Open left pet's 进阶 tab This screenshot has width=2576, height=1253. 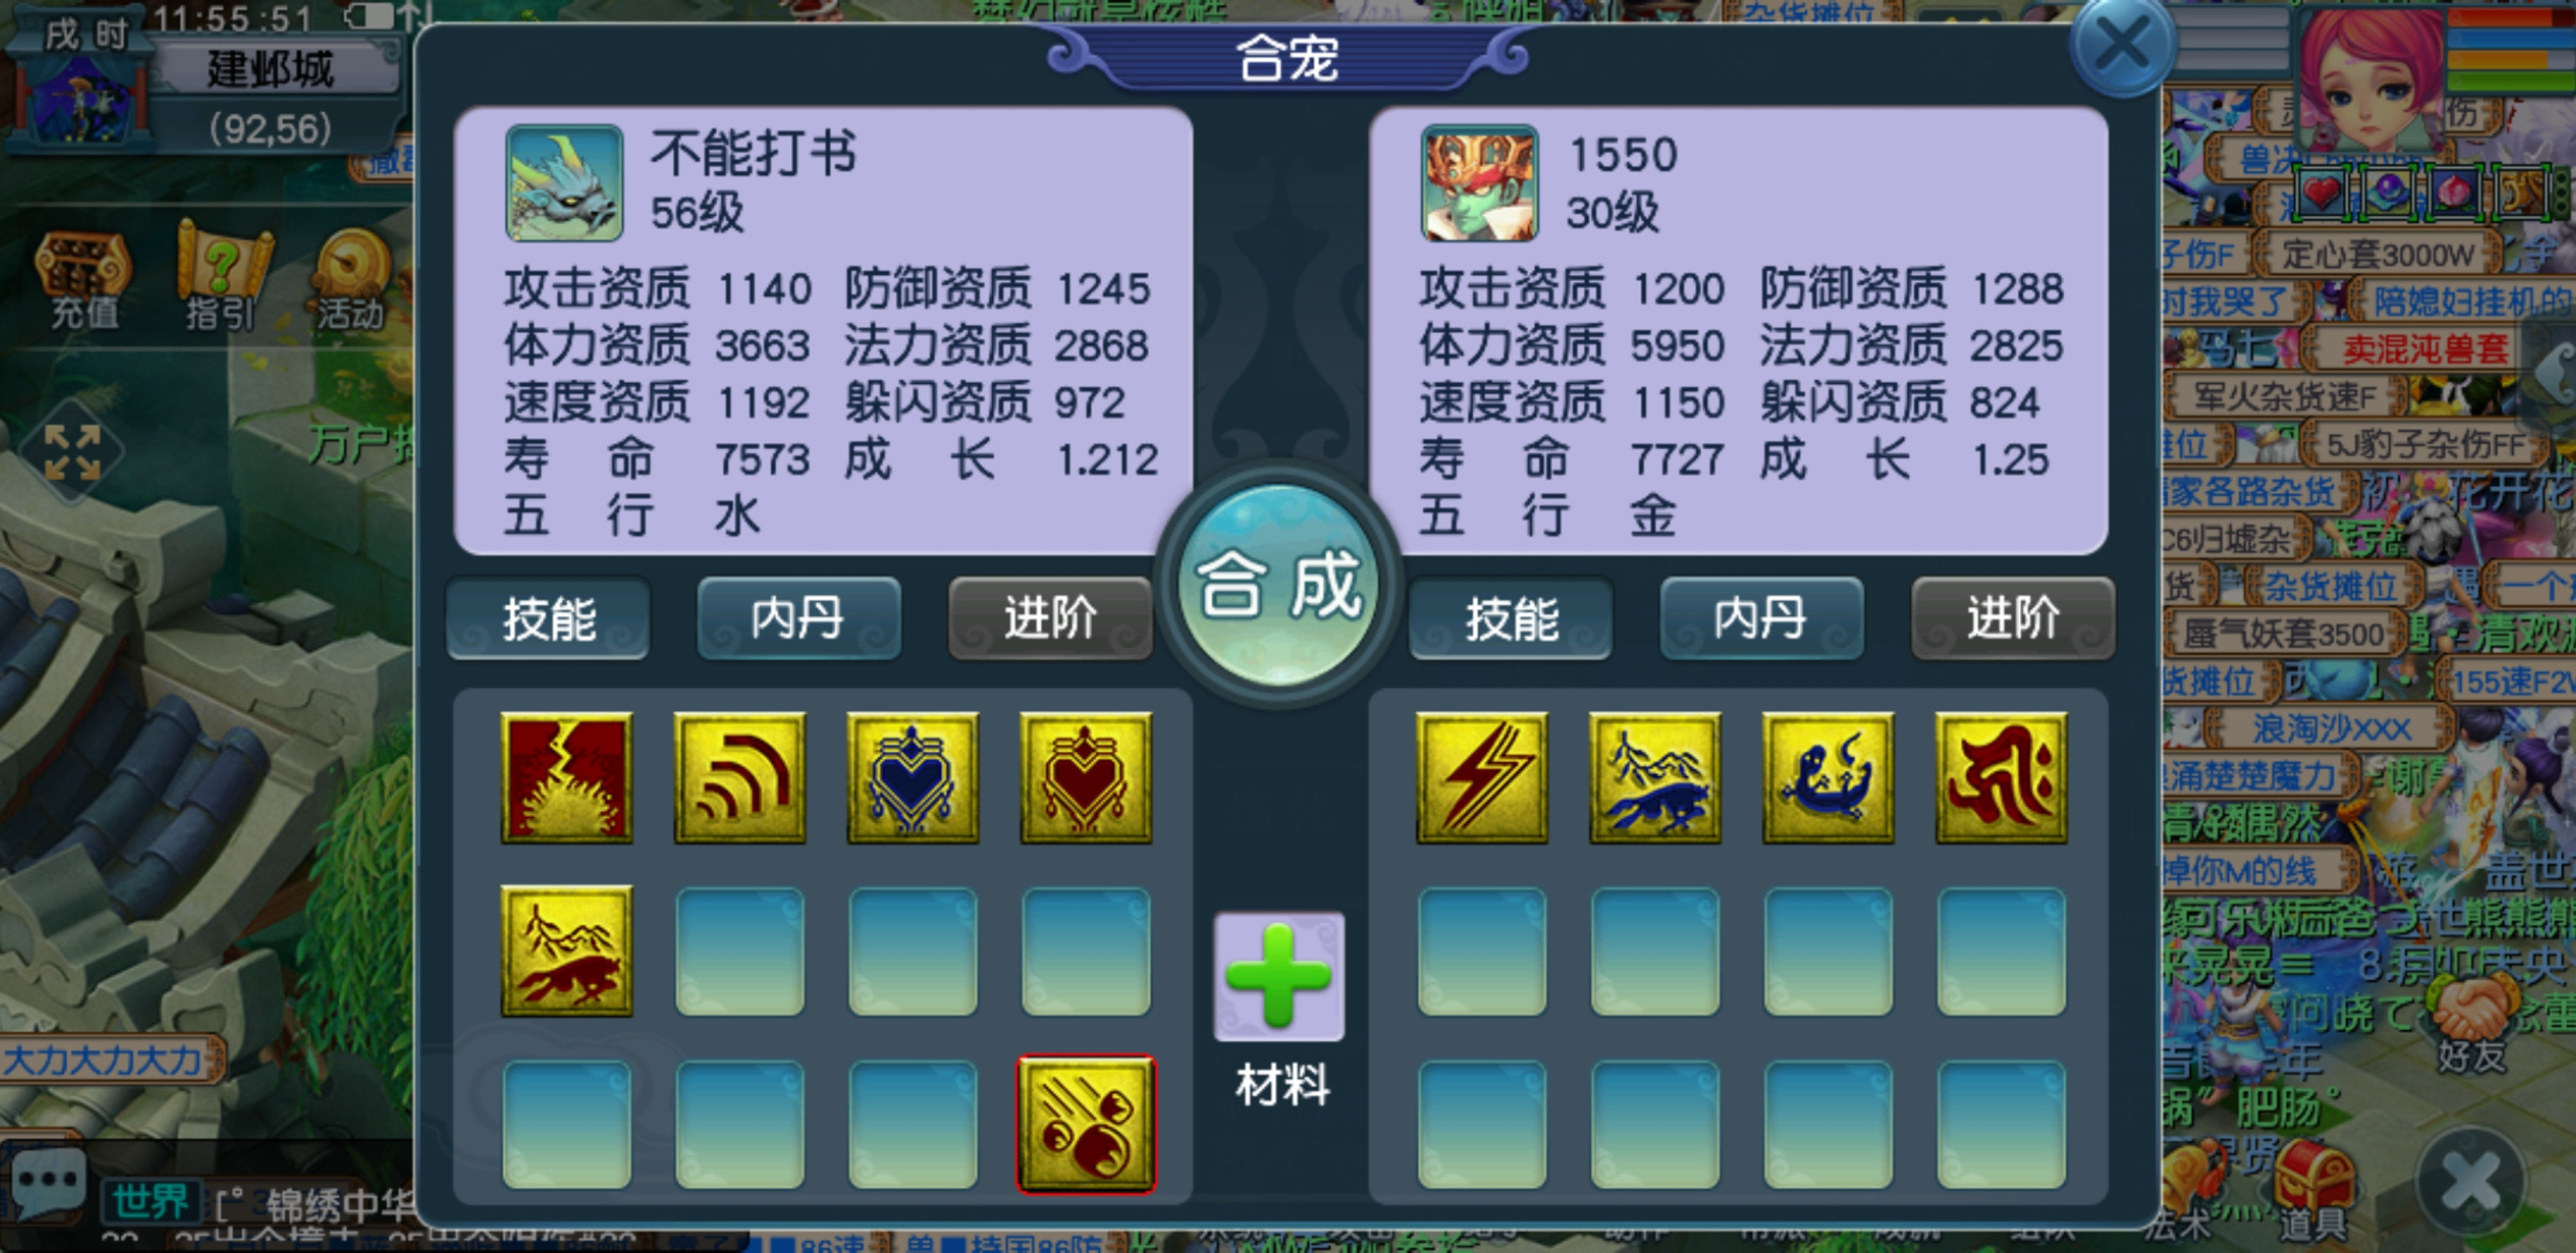point(1050,618)
